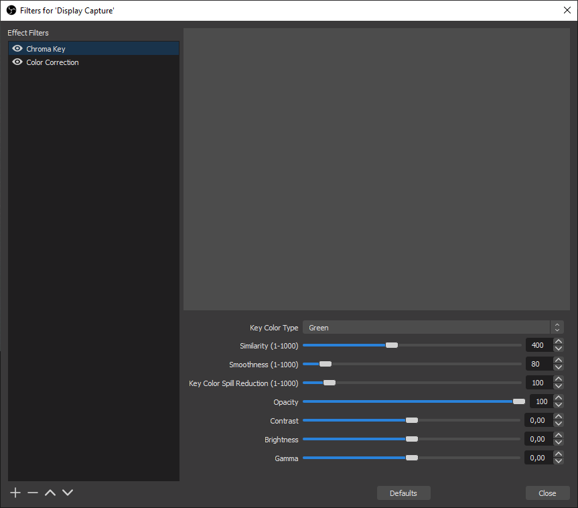
Task: Click the plus icon to add filter
Action: click(15, 493)
